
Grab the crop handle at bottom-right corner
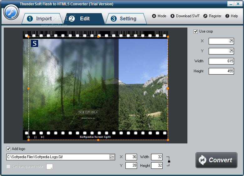tap(168, 140)
